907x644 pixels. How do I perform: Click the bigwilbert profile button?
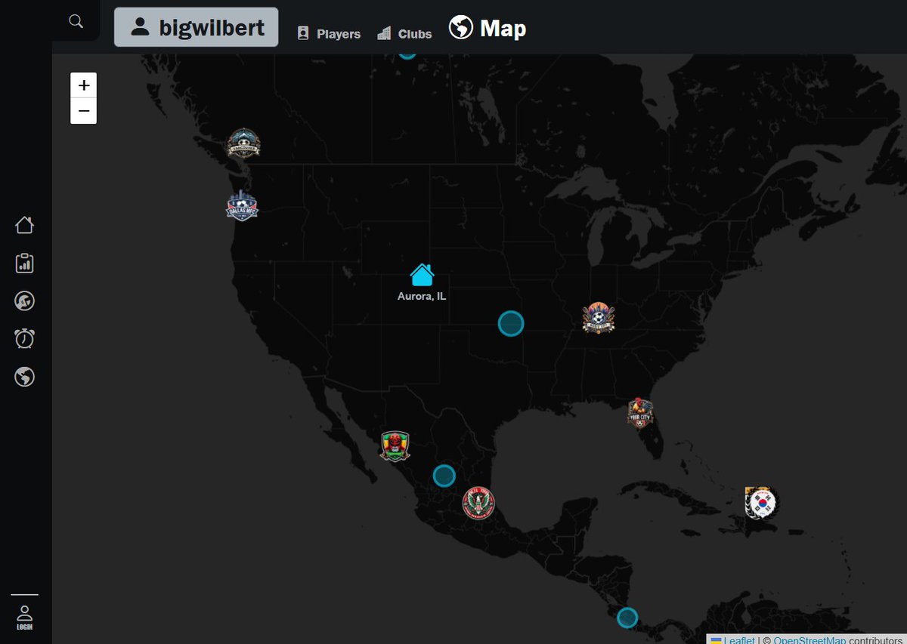[x=197, y=27]
